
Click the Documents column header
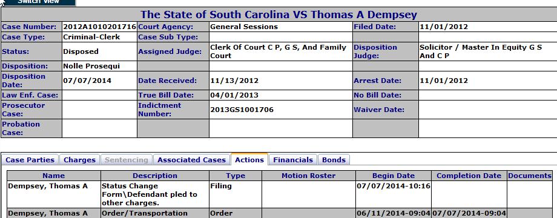pos(530,176)
